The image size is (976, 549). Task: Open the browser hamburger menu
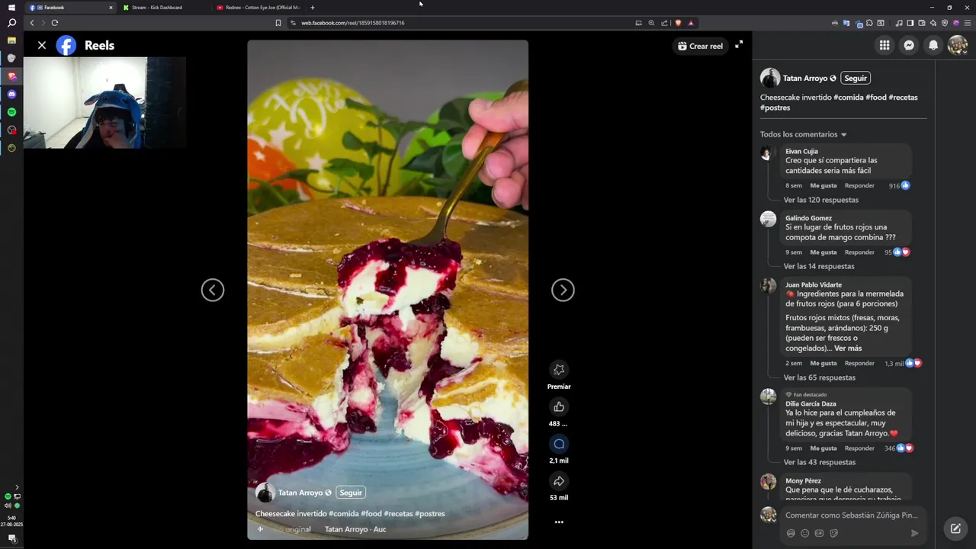point(966,23)
